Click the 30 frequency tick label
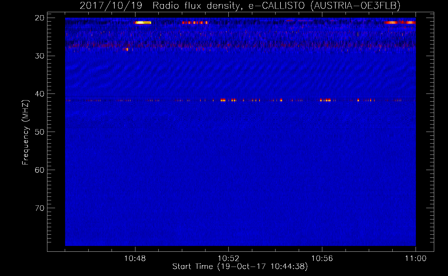The height and width of the screenshot is (276, 448). [40, 56]
